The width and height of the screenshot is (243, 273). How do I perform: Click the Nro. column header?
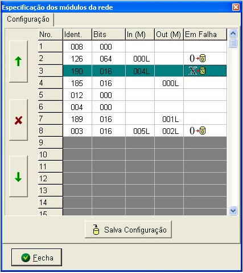coord(50,35)
